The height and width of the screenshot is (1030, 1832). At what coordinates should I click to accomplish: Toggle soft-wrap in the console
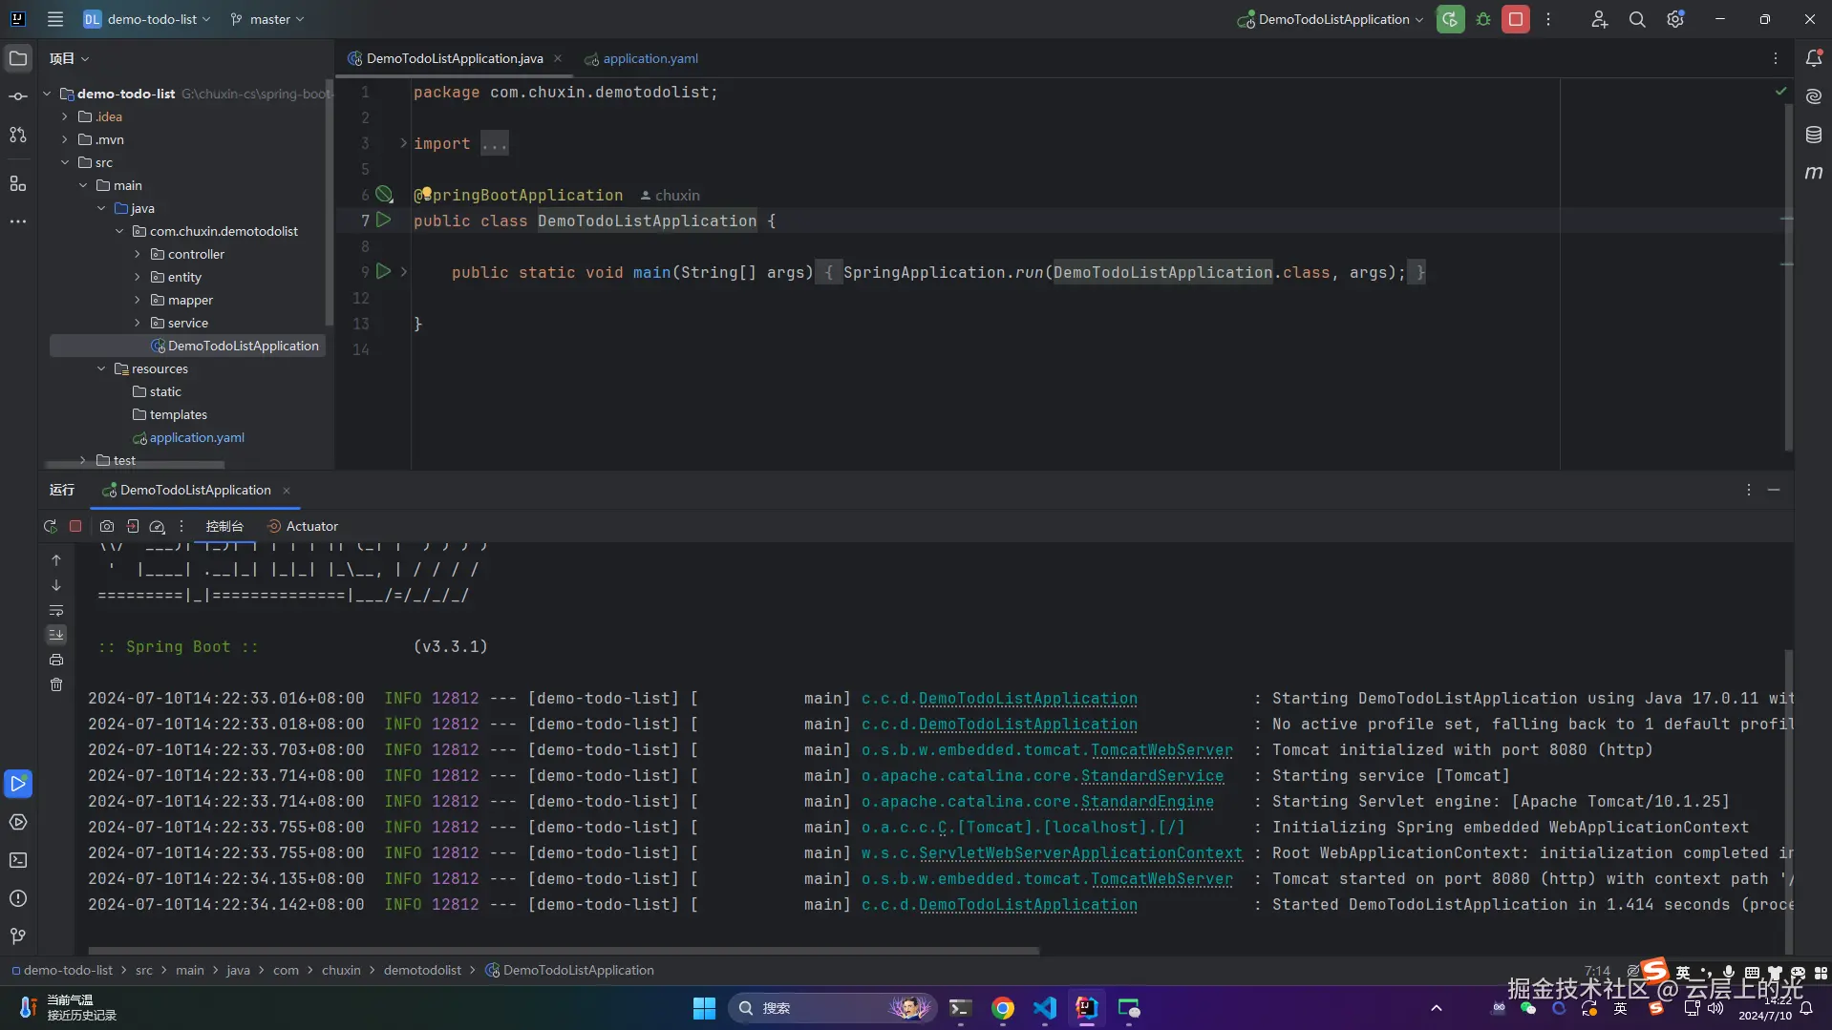[56, 610]
